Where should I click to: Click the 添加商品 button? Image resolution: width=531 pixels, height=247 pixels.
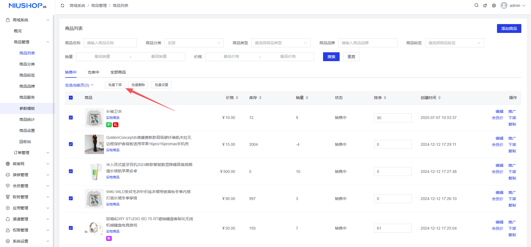tap(509, 28)
